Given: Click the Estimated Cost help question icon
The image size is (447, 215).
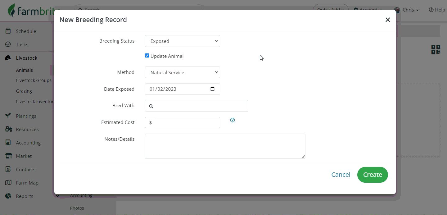Looking at the screenshot, I should [233, 120].
